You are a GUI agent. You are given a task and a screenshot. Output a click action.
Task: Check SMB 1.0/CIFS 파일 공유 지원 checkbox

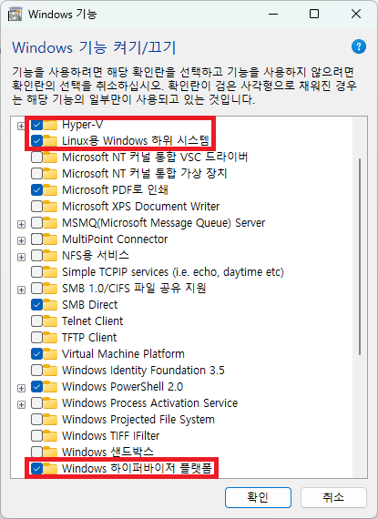pyautogui.click(x=36, y=289)
